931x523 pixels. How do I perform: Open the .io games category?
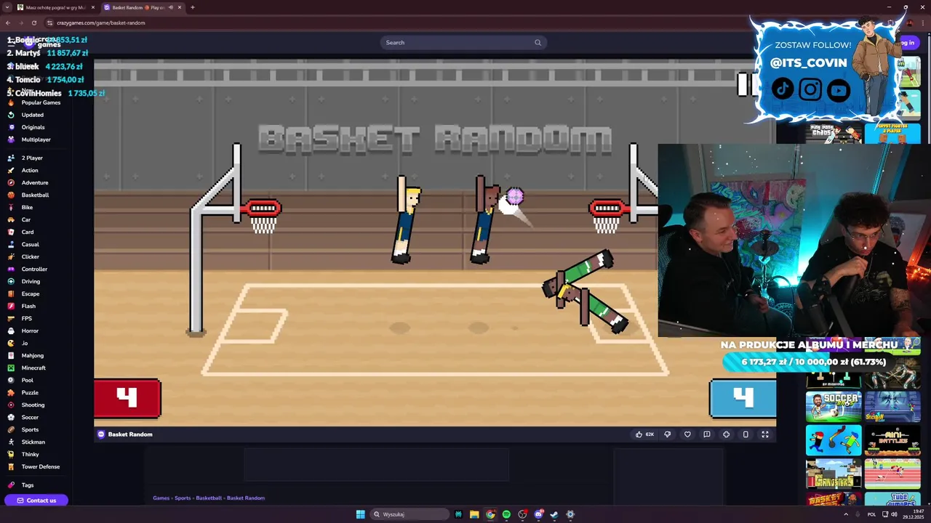(x=24, y=343)
